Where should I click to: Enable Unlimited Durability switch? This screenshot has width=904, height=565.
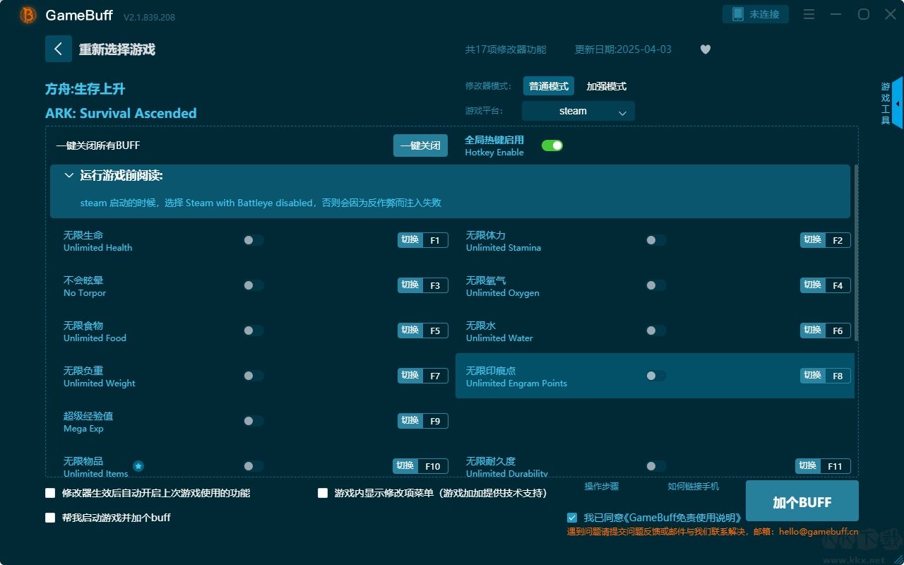click(656, 466)
